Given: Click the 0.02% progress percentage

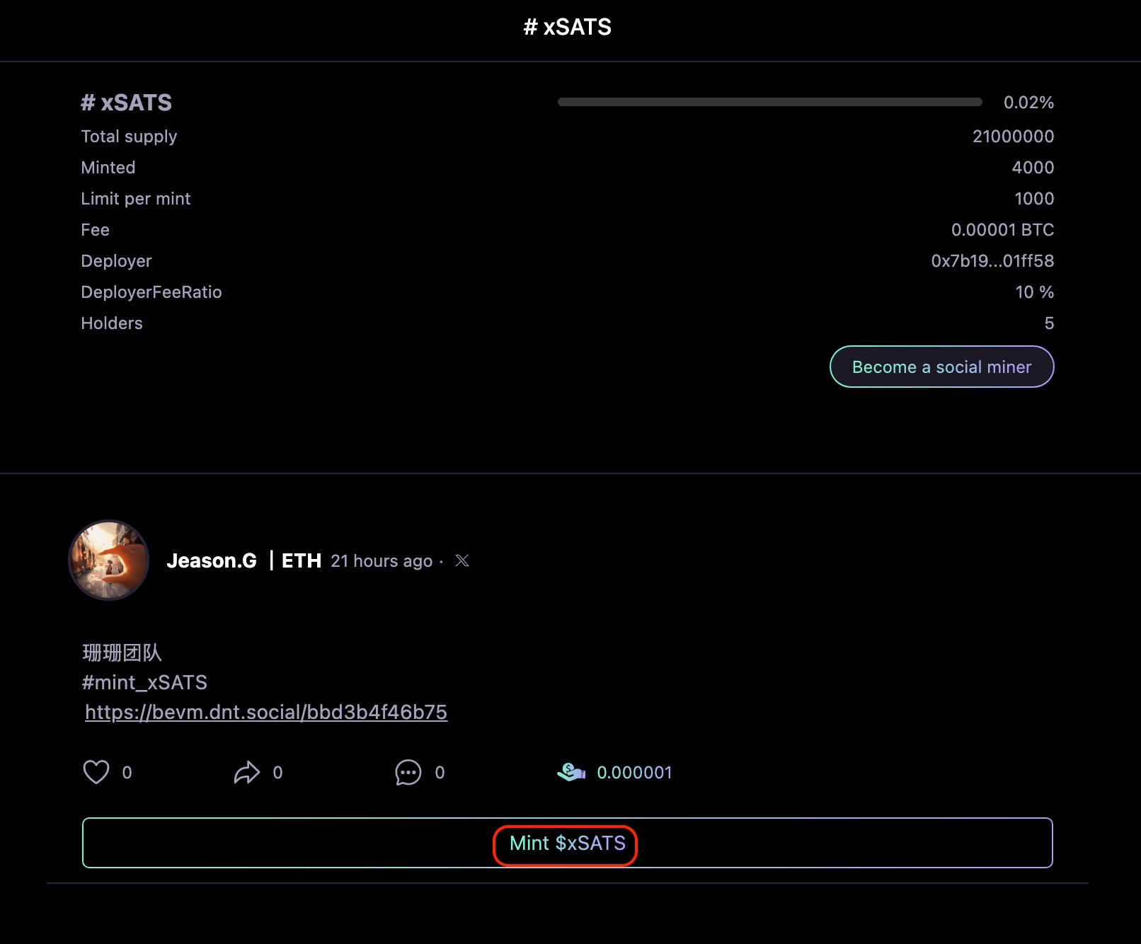Looking at the screenshot, I should click(1028, 103).
